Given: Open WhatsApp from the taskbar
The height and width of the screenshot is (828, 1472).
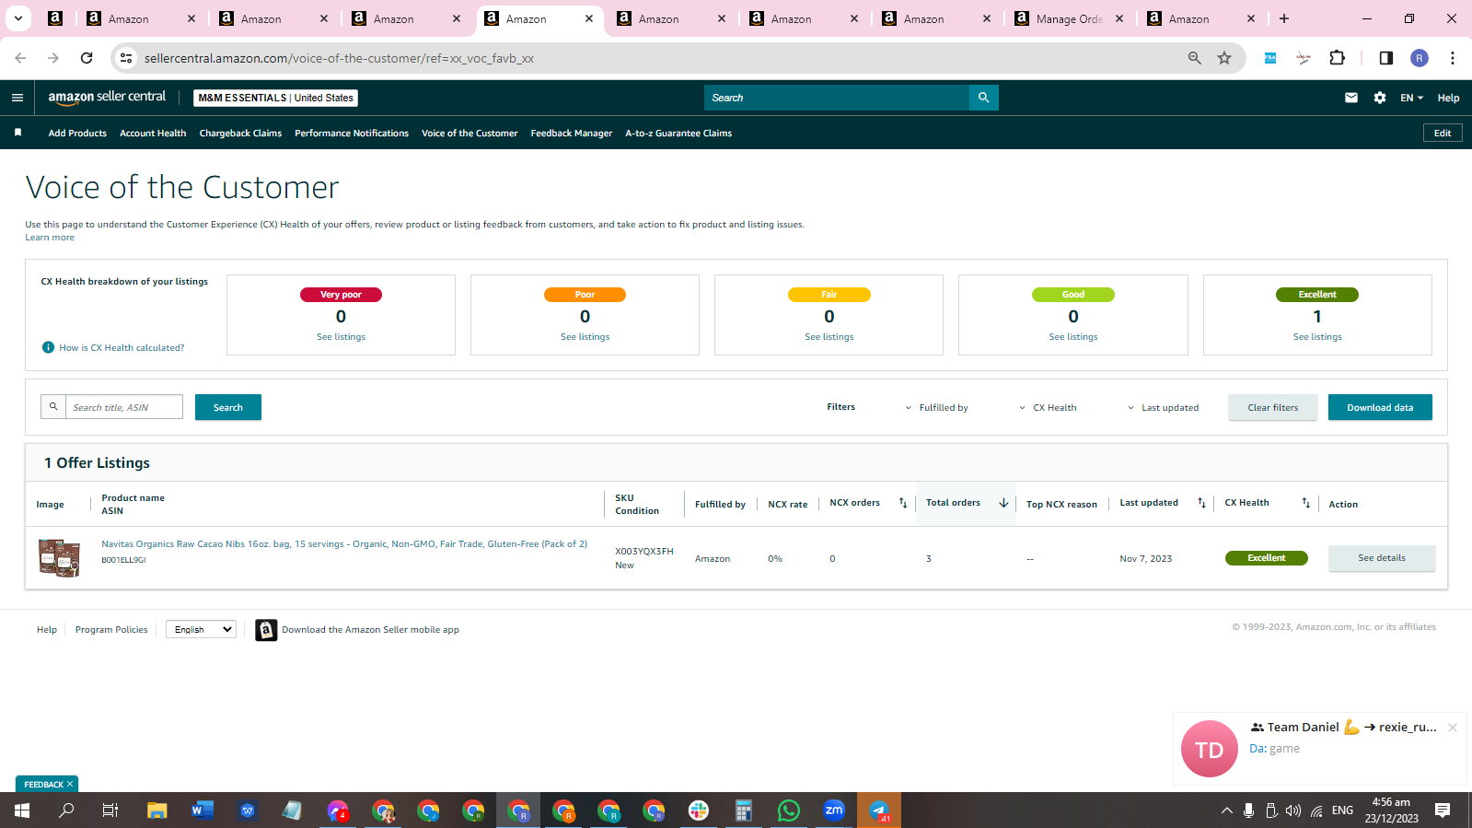Looking at the screenshot, I should coord(789,811).
